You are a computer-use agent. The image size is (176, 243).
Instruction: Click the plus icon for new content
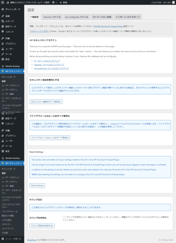coord(61,2)
